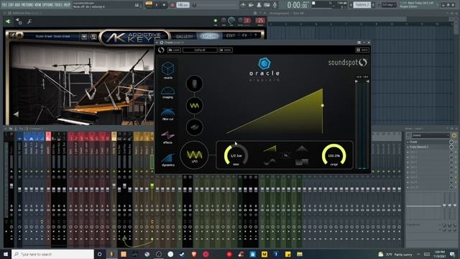Switch to the EXPLORE tab in Addictive Keys
The width and height of the screenshot is (460, 259).
point(209,36)
